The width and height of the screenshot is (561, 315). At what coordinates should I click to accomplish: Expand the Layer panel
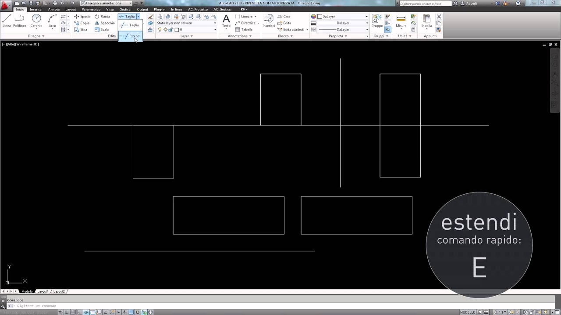click(x=187, y=36)
